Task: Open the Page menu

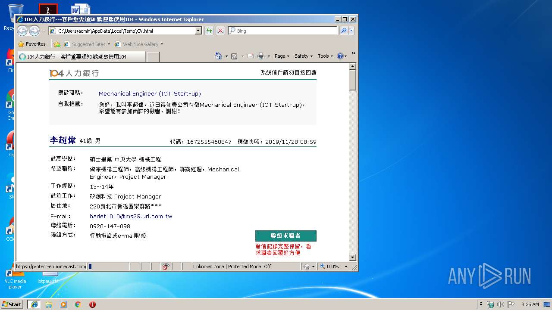Action: pyautogui.click(x=282, y=56)
